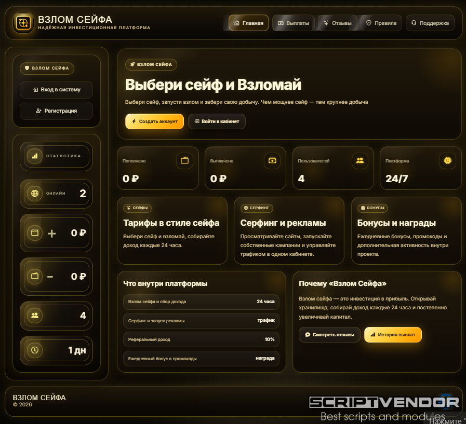Click the История выплат button
The height and width of the screenshot is (424, 466).
tap(393, 335)
